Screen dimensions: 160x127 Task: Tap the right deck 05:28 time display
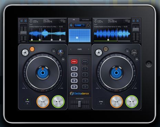click(113, 21)
